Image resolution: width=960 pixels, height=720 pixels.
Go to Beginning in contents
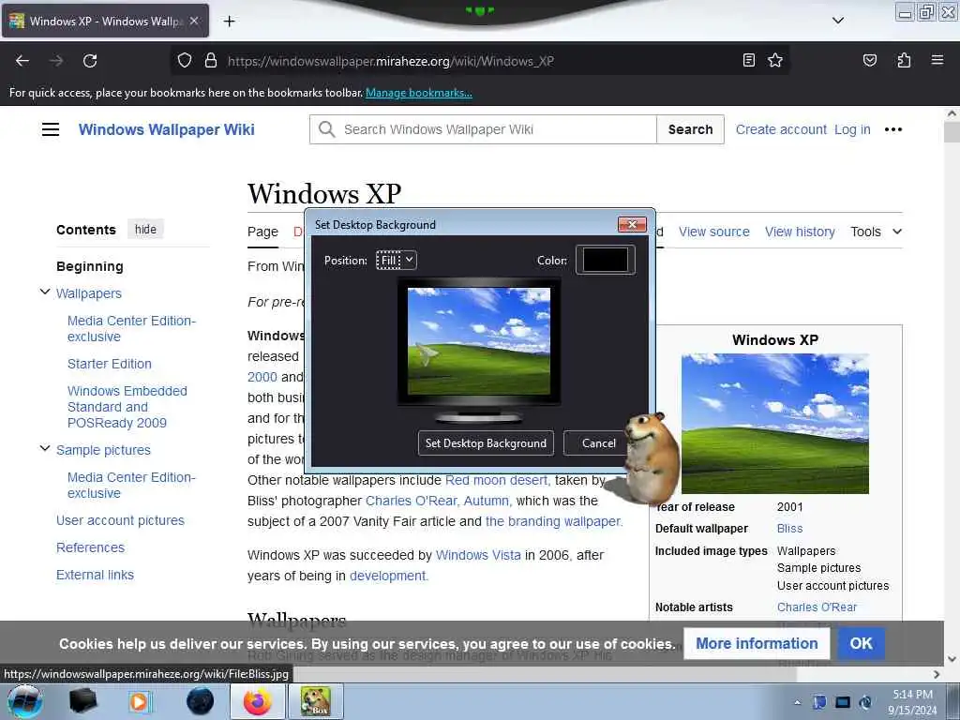[89, 266]
